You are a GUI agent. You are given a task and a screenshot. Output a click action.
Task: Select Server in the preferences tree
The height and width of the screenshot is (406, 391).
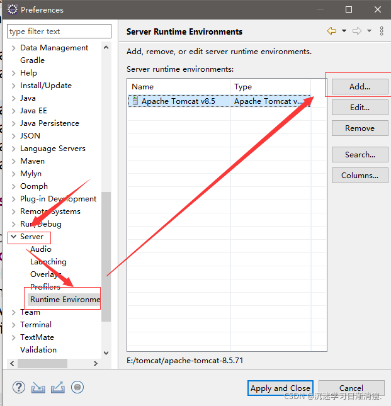coord(31,237)
